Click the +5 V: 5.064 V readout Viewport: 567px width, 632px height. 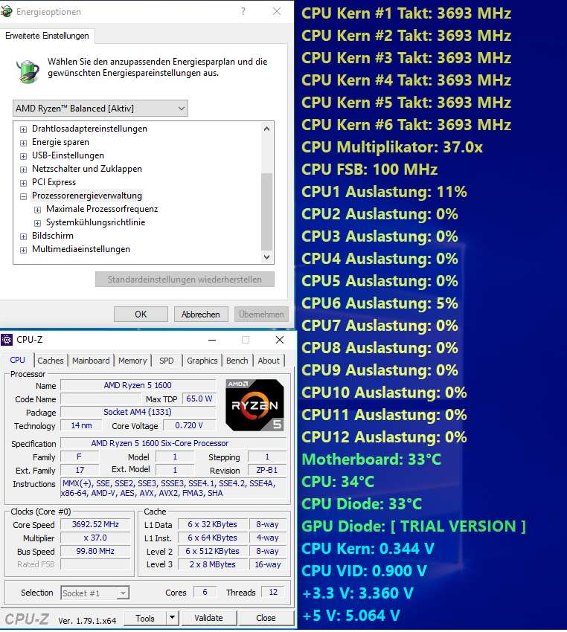coord(351,616)
